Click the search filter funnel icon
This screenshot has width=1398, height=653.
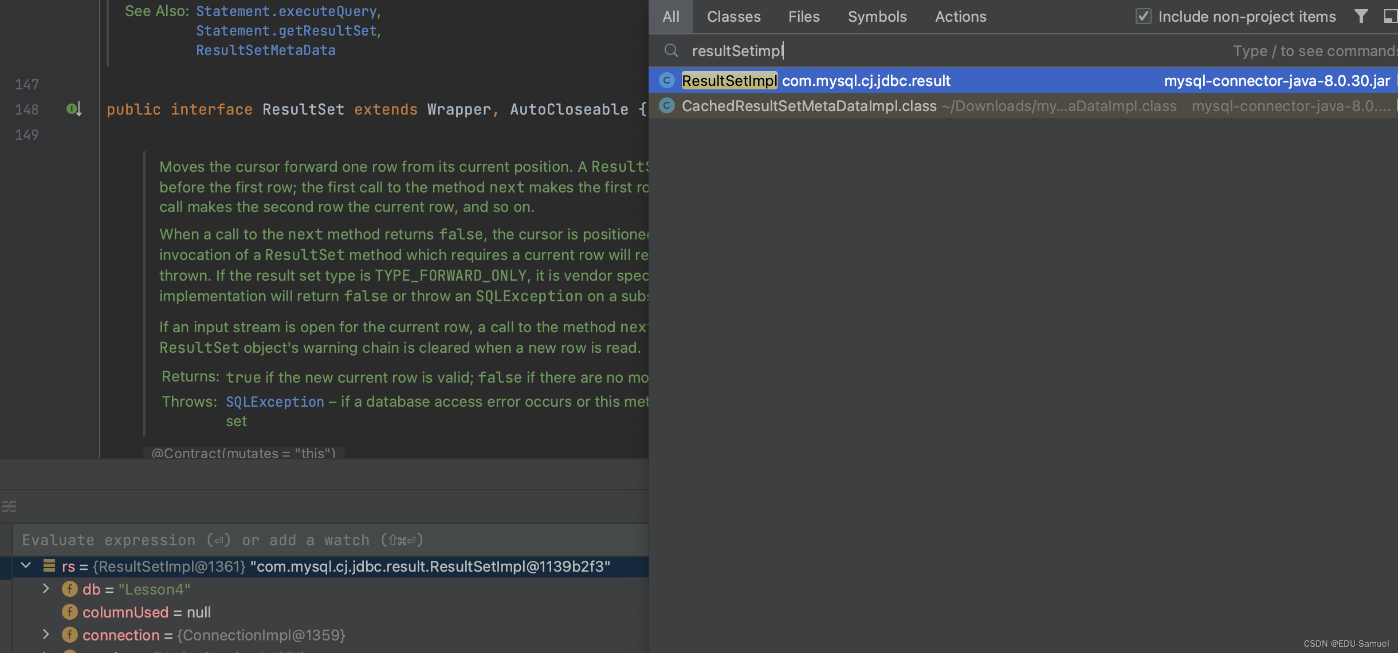(1361, 16)
